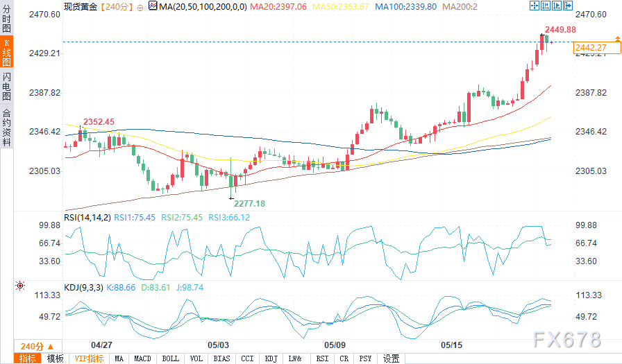Viewport: 622px width, 364px height.
Task: Click the RSI(14,14,2) parameters label
Action: (x=87, y=218)
